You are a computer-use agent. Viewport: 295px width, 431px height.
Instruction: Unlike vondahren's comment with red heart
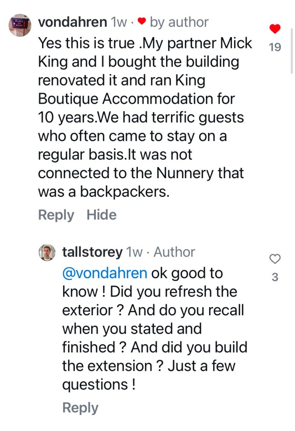pos(275,29)
